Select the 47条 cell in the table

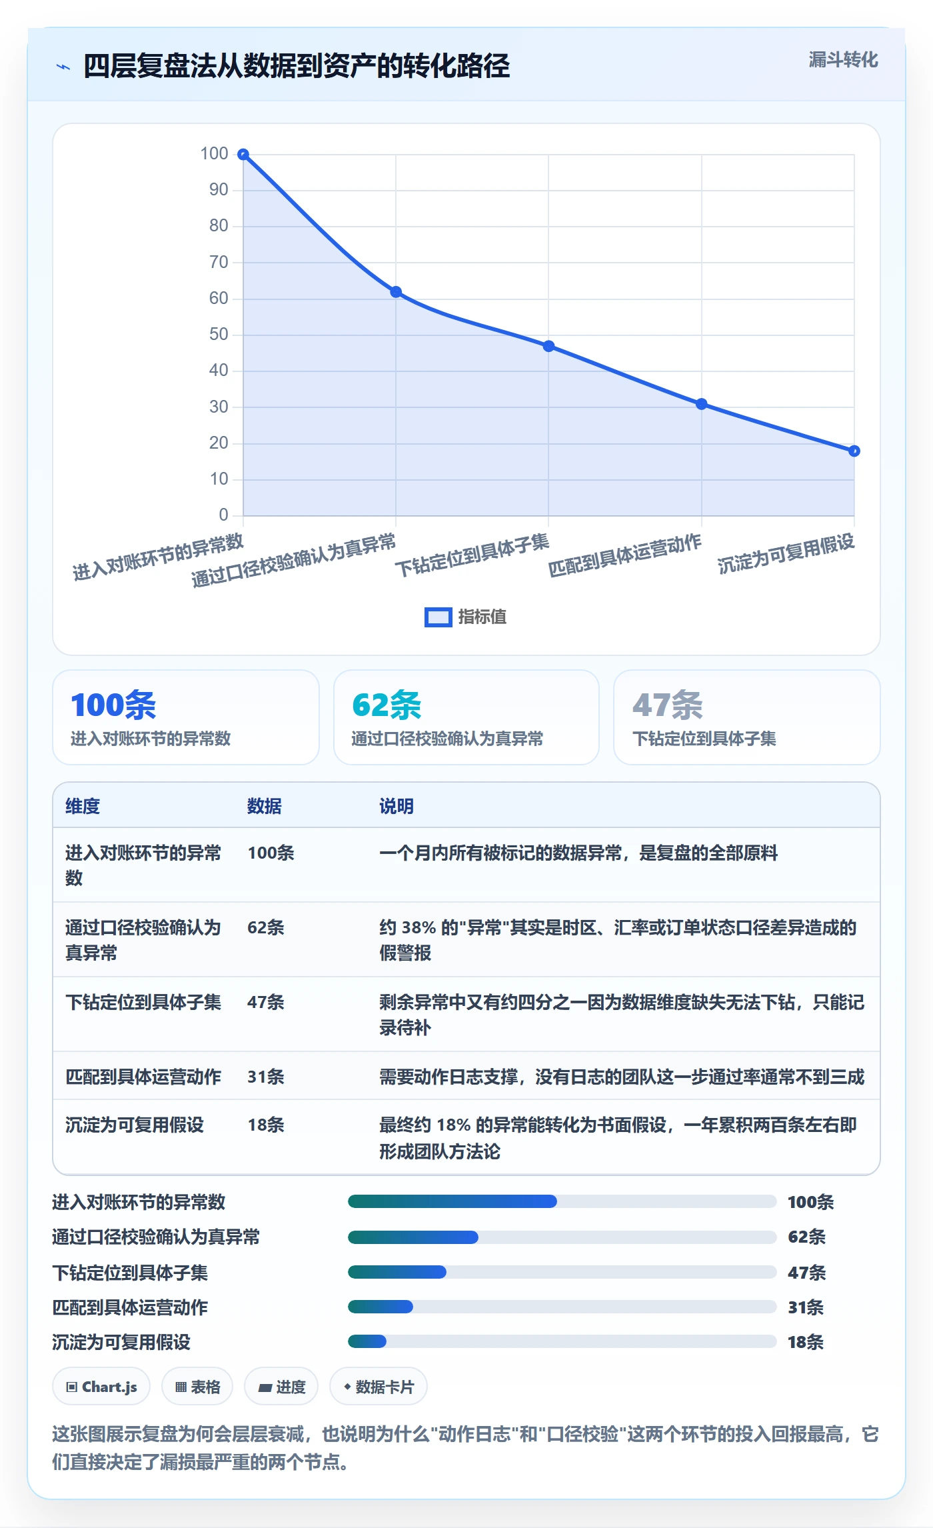(266, 1002)
